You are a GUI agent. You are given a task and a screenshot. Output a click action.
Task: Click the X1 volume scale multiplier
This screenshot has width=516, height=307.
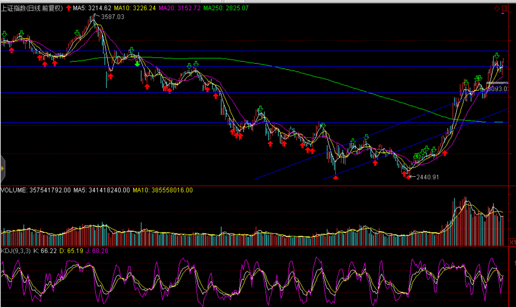(512, 242)
